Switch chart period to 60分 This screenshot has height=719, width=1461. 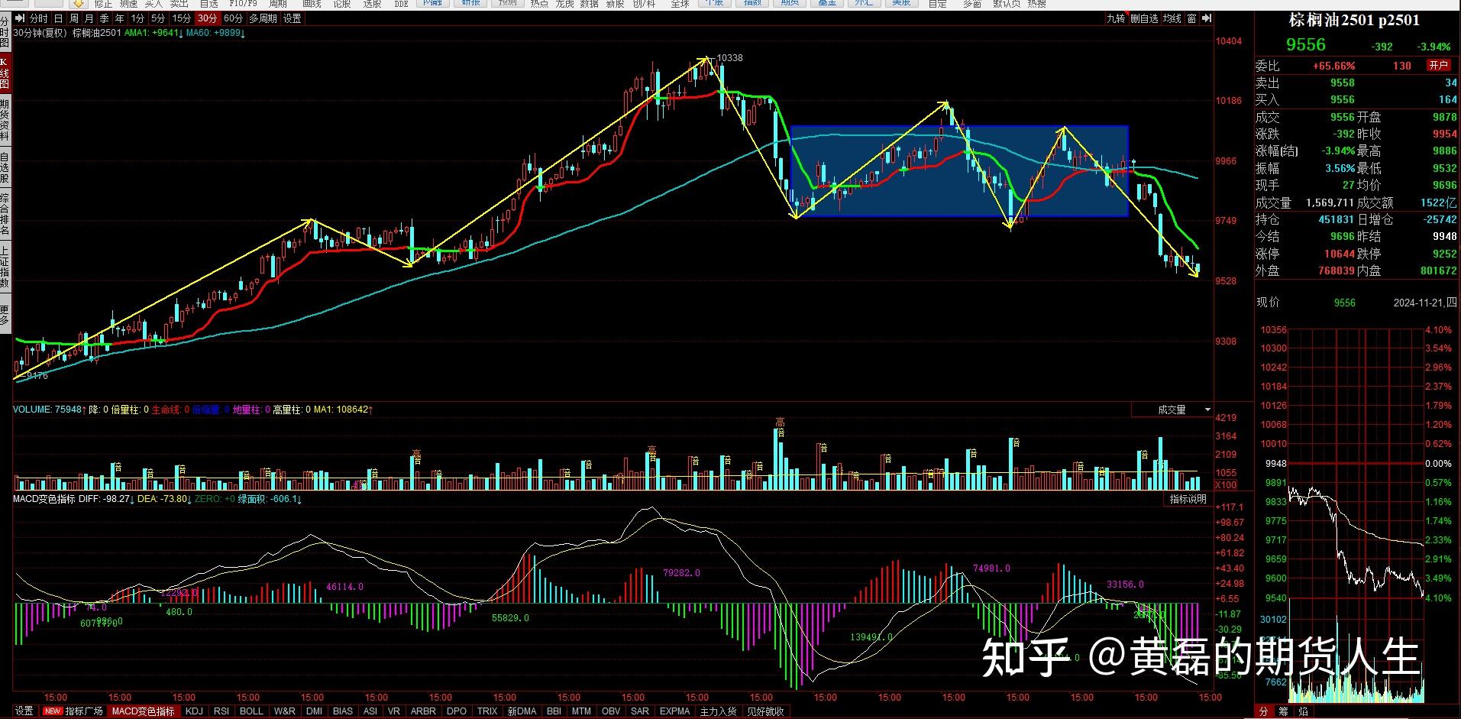[x=233, y=18]
